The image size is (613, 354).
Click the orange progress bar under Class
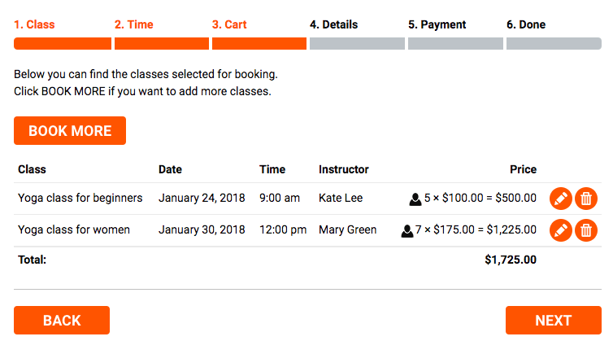(63, 43)
